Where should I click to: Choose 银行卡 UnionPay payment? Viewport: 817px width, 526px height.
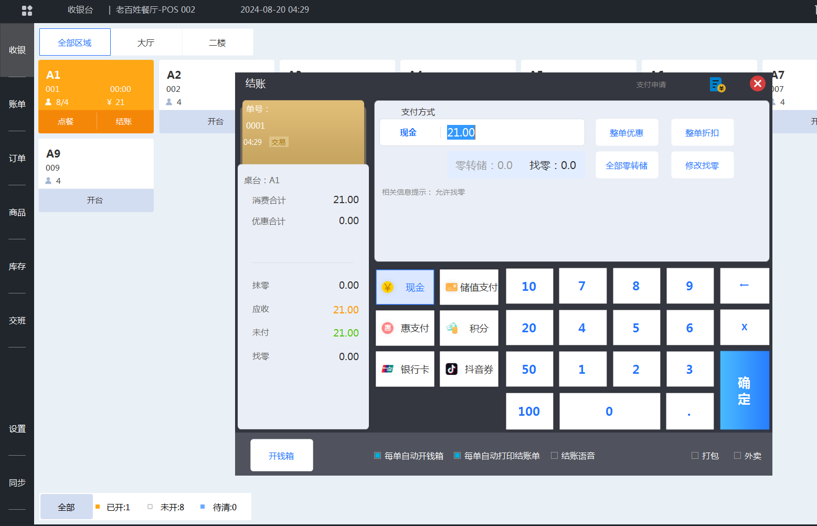click(405, 369)
